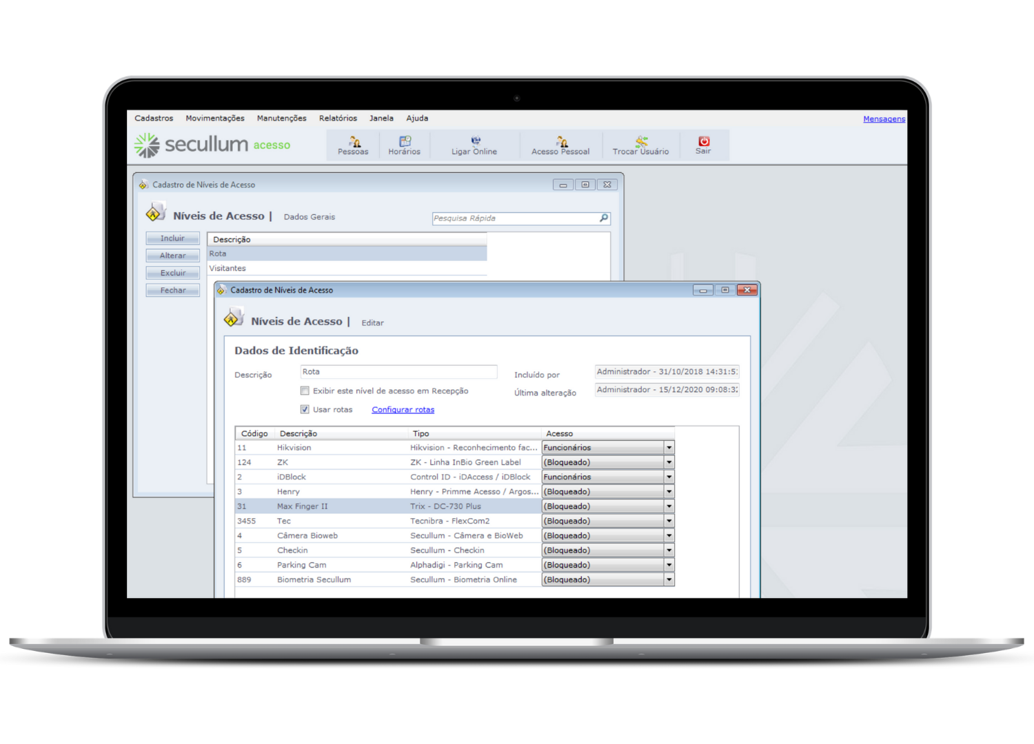This screenshot has height=744, width=1034.
Task: Enable Exibir este nível de acesso em Recepção
Action: (x=305, y=391)
